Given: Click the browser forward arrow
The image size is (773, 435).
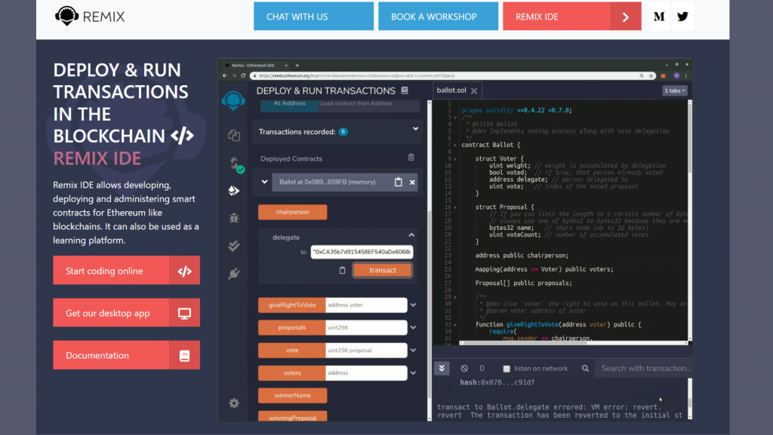Looking at the screenshot, I should (234, 76).
